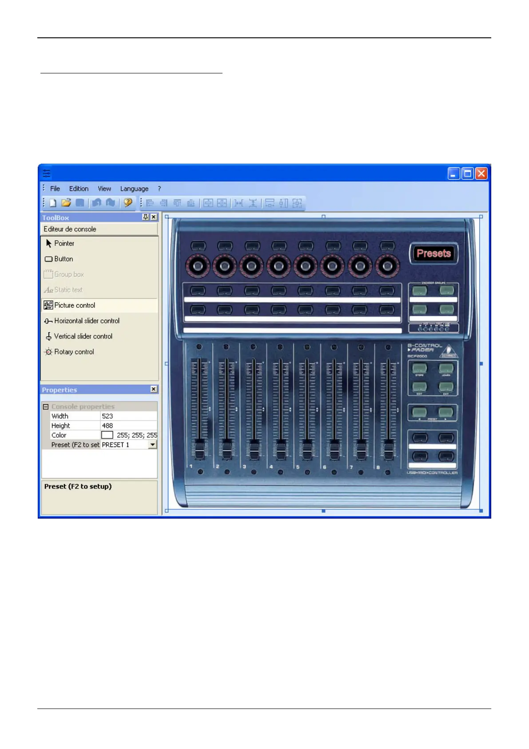Pin the ToolBox panel with pushpin
Image resolution: width=529 pixels, height=749 pixels.
(145, 217)
